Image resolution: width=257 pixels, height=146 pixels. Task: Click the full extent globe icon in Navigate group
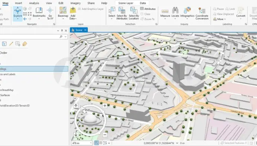pyautogui.click(x=25, y=9)
